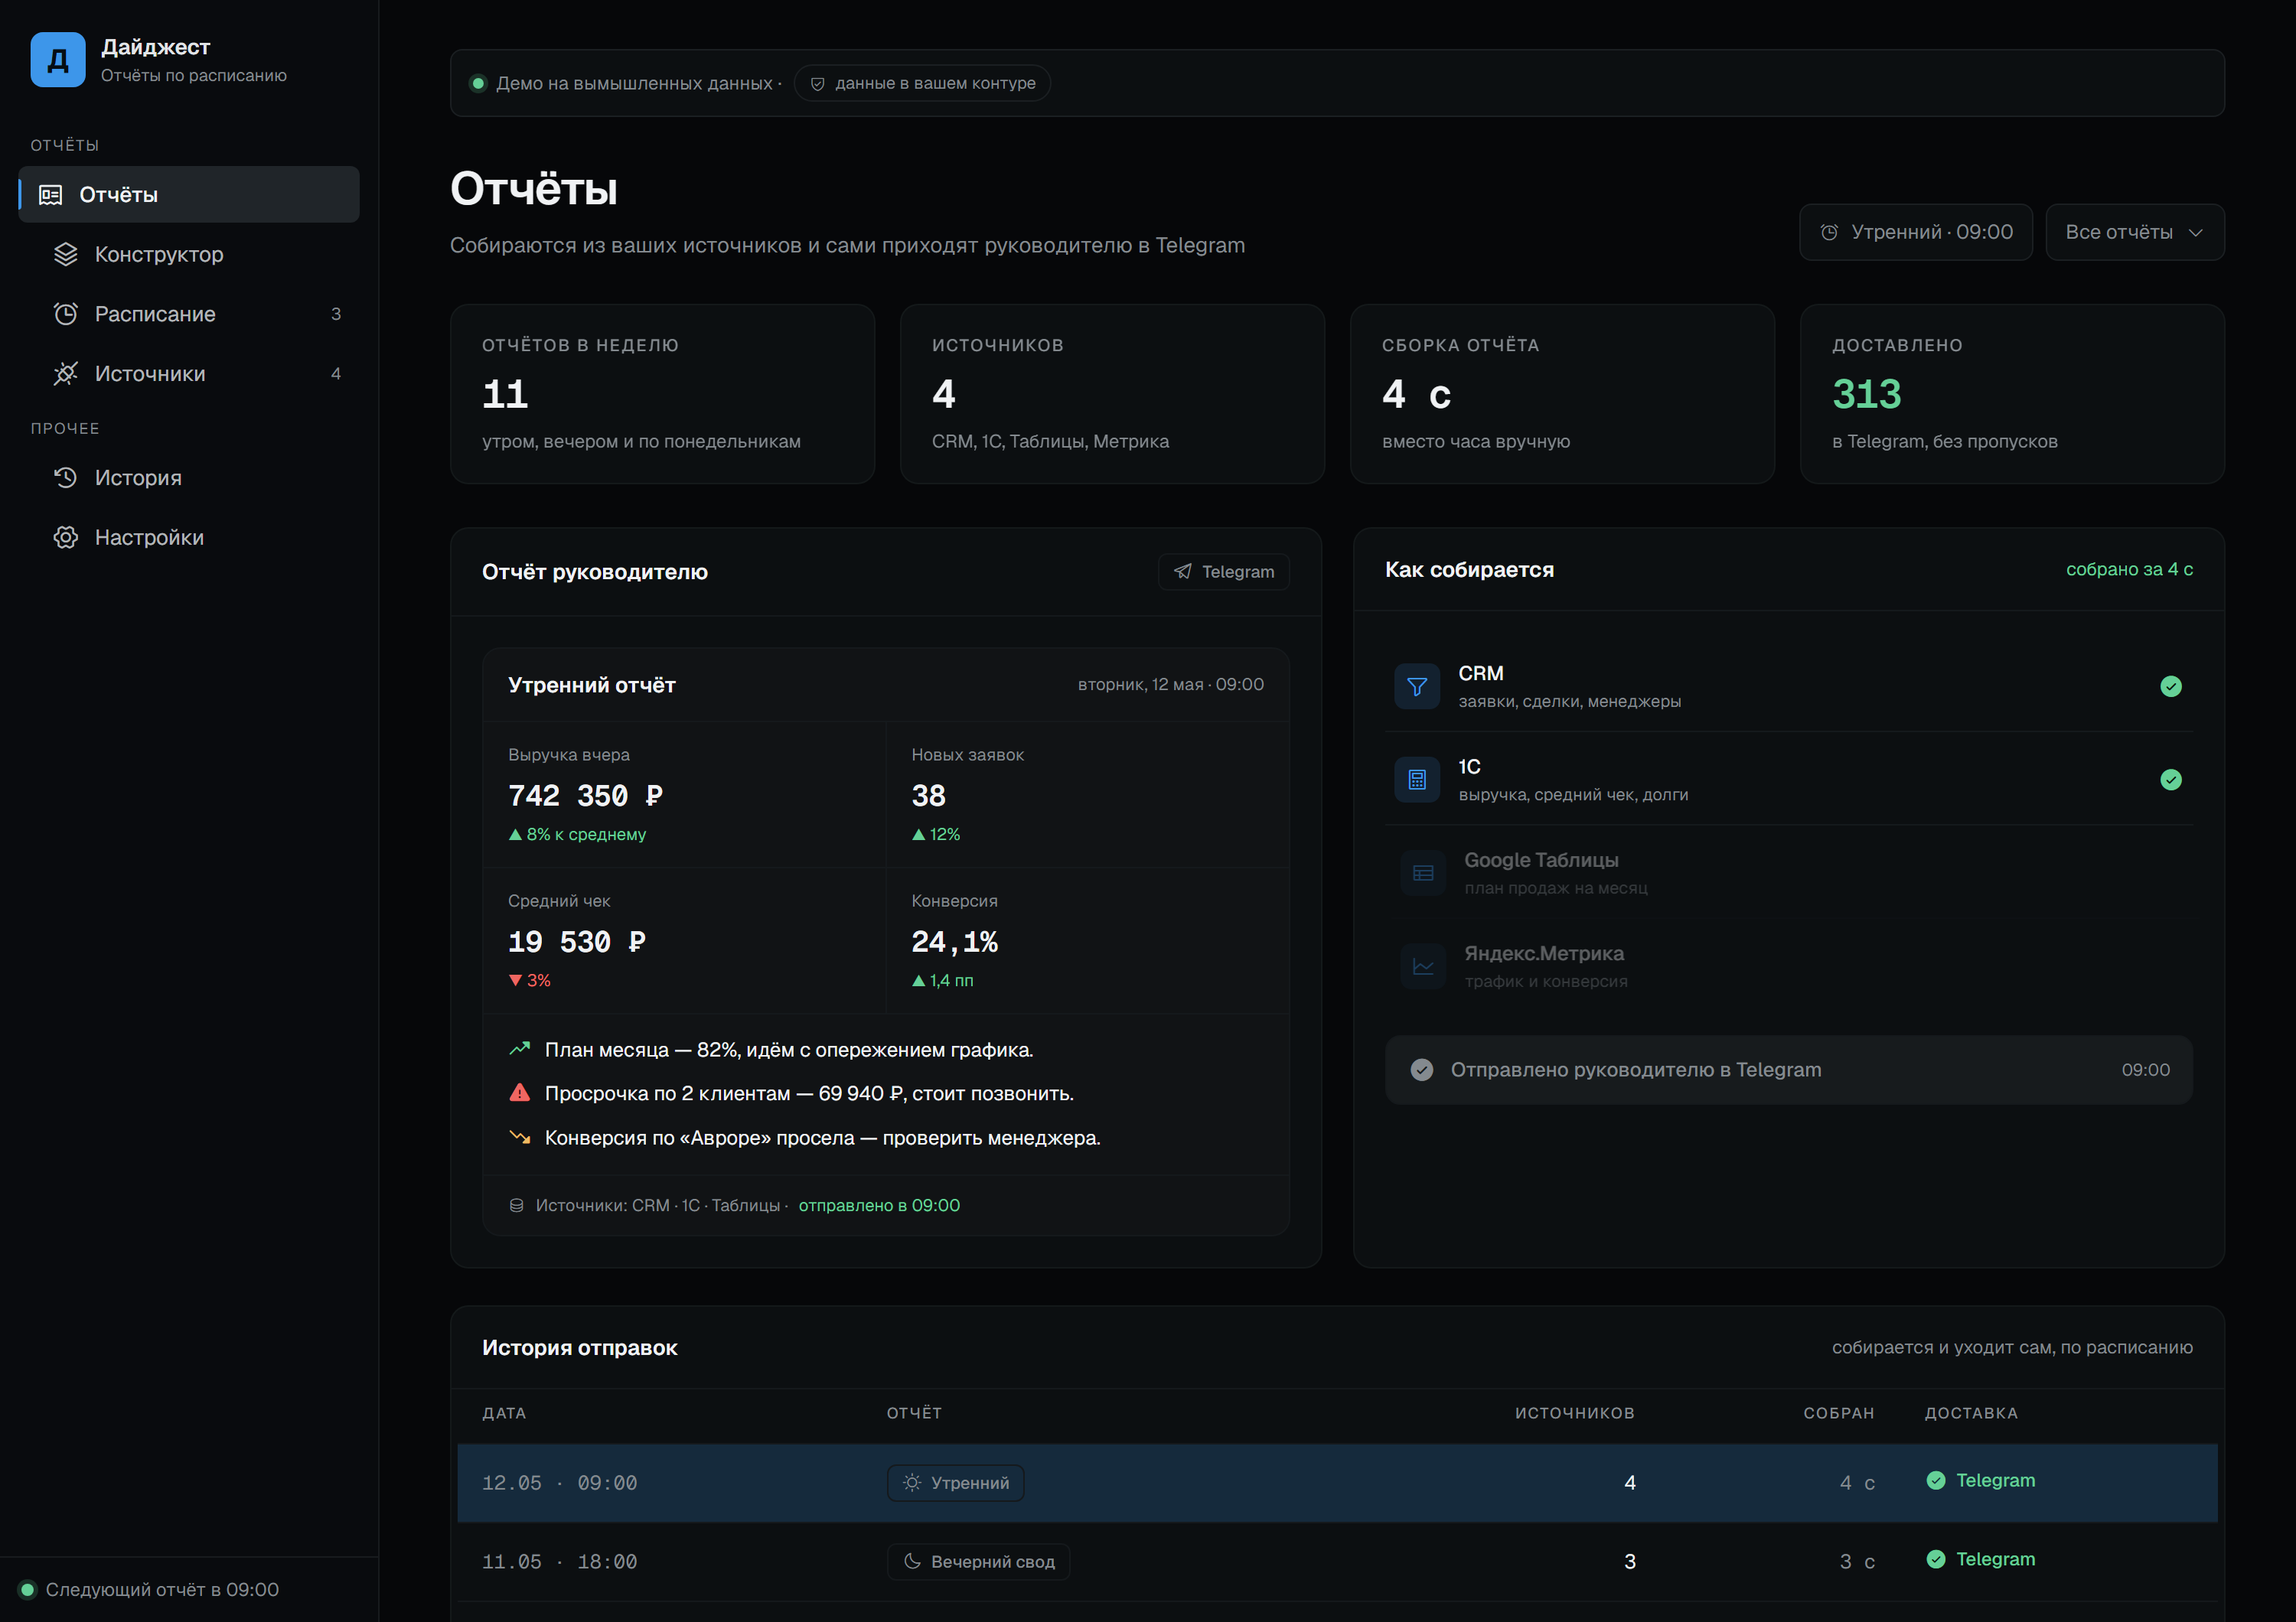Click the 1С calculator icon
Image resolution: width=2296 pixels, height=1622 pixels.
[x=1417, y=780]
